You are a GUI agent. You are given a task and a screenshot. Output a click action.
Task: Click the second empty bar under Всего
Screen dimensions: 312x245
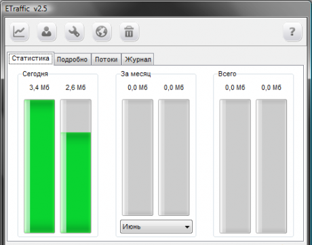(271, 166)
